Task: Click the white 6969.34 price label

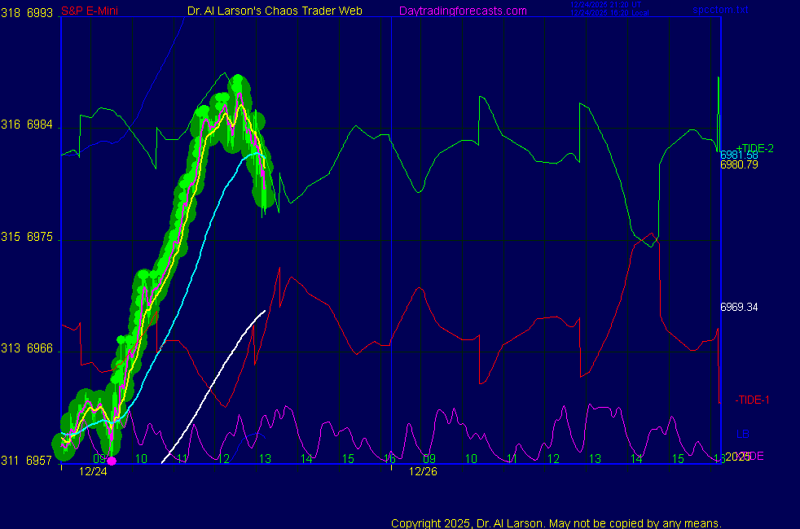Action: click(739, 308)
